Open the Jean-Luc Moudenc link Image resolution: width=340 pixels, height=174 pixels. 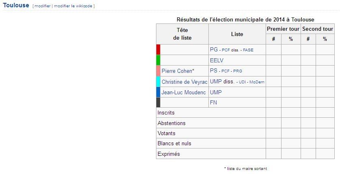click(184, 92)
